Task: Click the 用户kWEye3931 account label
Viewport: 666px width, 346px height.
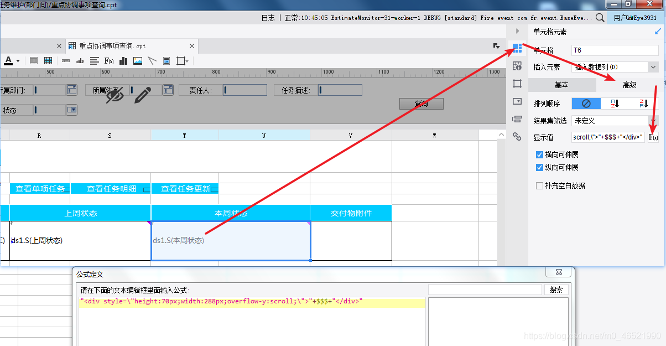Action: pos(636,18)
